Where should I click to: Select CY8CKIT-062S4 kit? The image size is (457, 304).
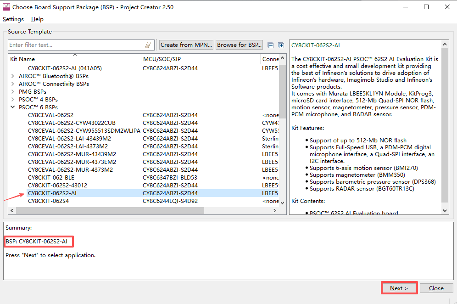click(48, 201)
